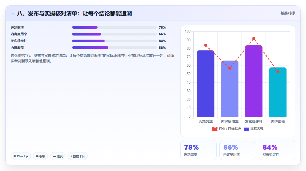Click the 基准对标 label in the header
Viewport: 306px width, 171px height.
click(x=287, y=13)
